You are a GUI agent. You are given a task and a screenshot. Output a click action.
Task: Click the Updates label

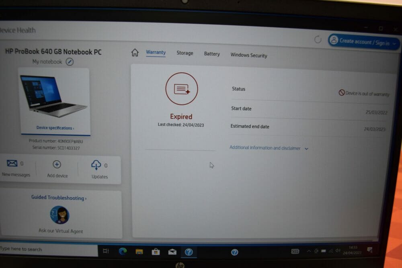pyautogui.click(x=100, y=177)
